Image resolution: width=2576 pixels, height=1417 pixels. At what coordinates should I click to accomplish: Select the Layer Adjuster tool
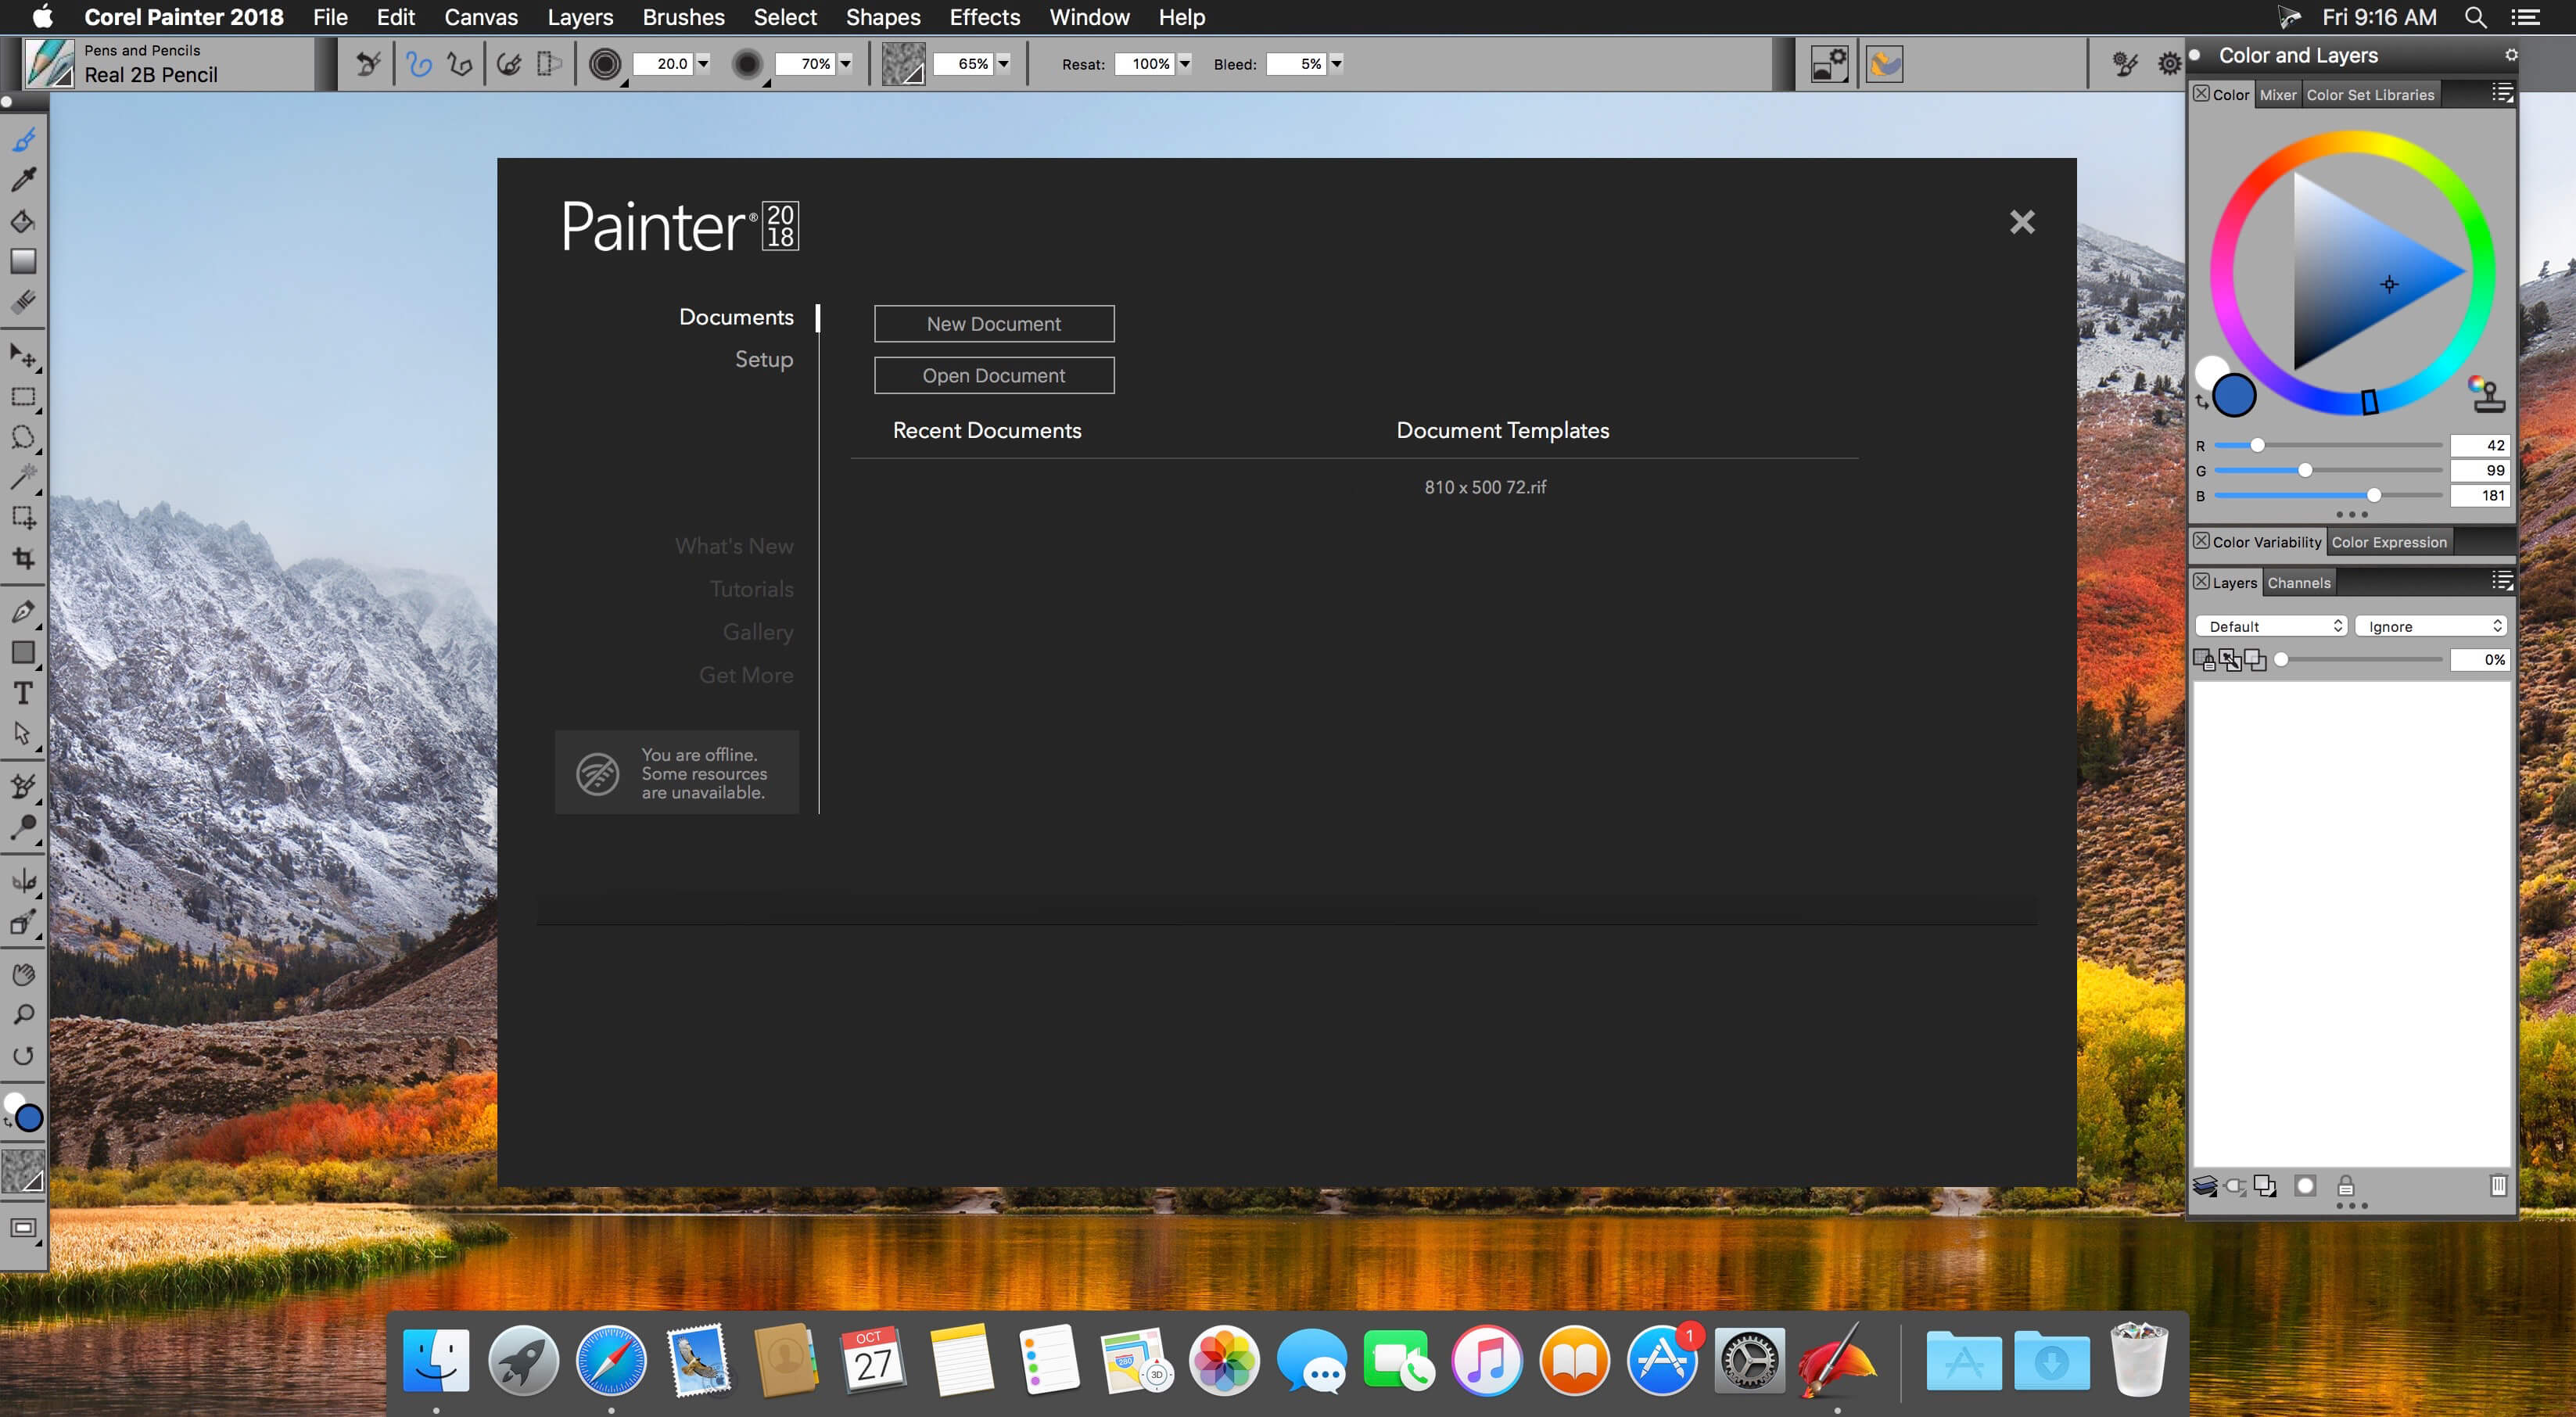24,356
